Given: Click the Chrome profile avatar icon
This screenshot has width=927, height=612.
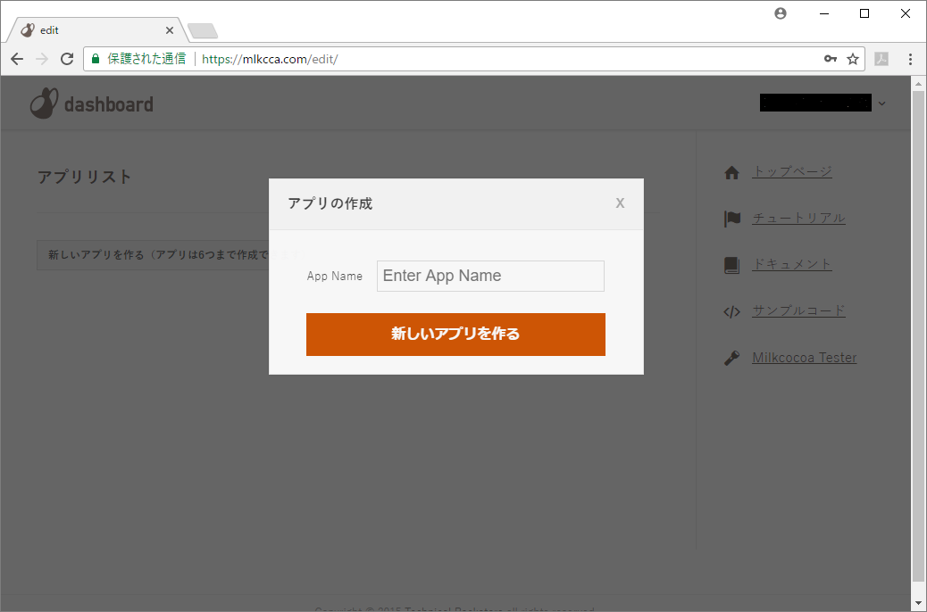Looking at the screenshot, I should click(x=781, y=13).
